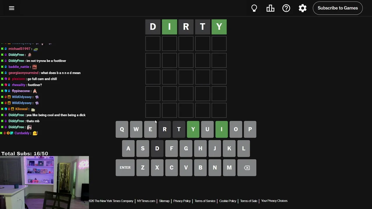Tap the dark R key
Screen dimensions: 372x209
[165, 129]
